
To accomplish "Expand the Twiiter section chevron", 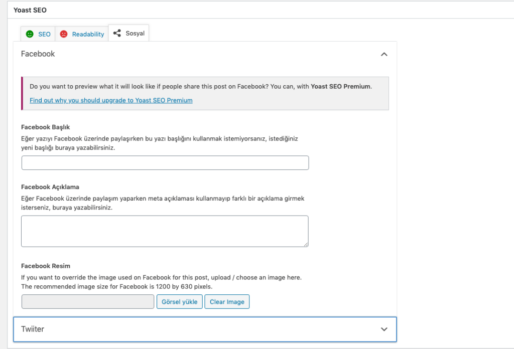I will pyautogui.click(x=384, y=329).
